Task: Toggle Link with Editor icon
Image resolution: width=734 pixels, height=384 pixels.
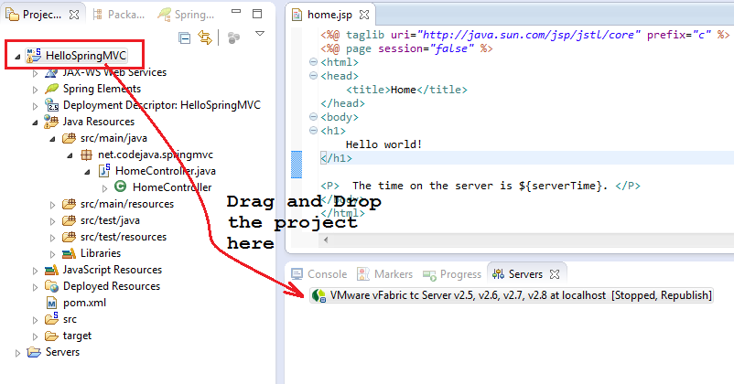Action: coord(205,37)
